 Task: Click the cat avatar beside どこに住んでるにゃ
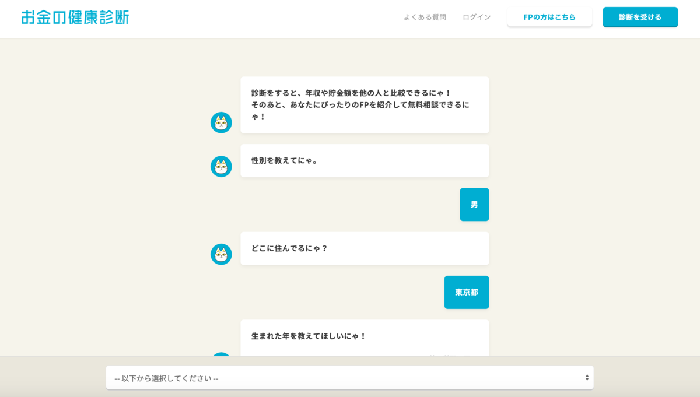point(221,254)
